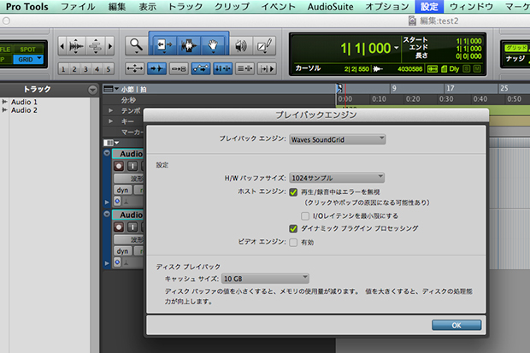Click bar 17 on timeline ruler

tap(450, 88)
